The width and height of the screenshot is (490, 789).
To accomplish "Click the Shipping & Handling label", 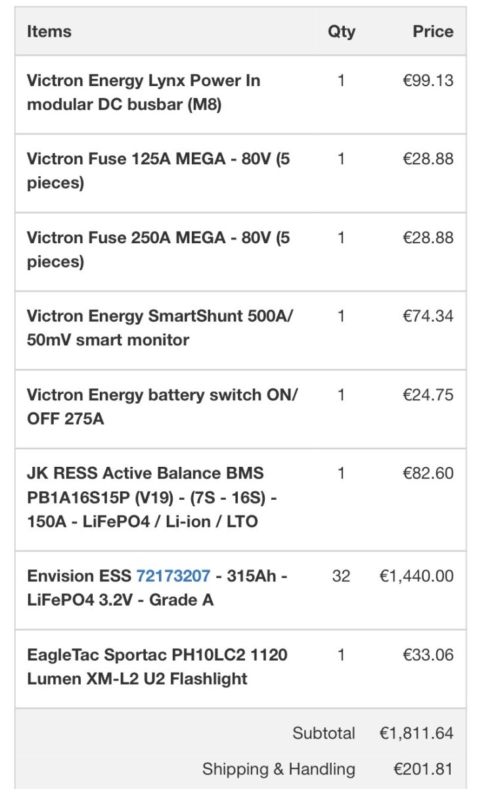I will pos(278,769).
